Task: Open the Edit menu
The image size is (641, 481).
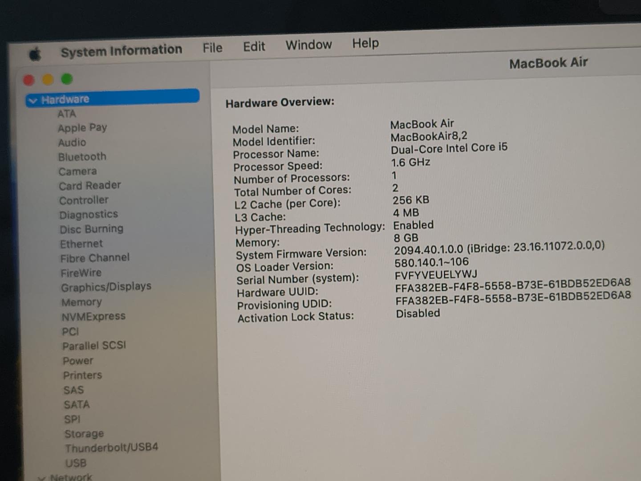Action: [254, 46]
